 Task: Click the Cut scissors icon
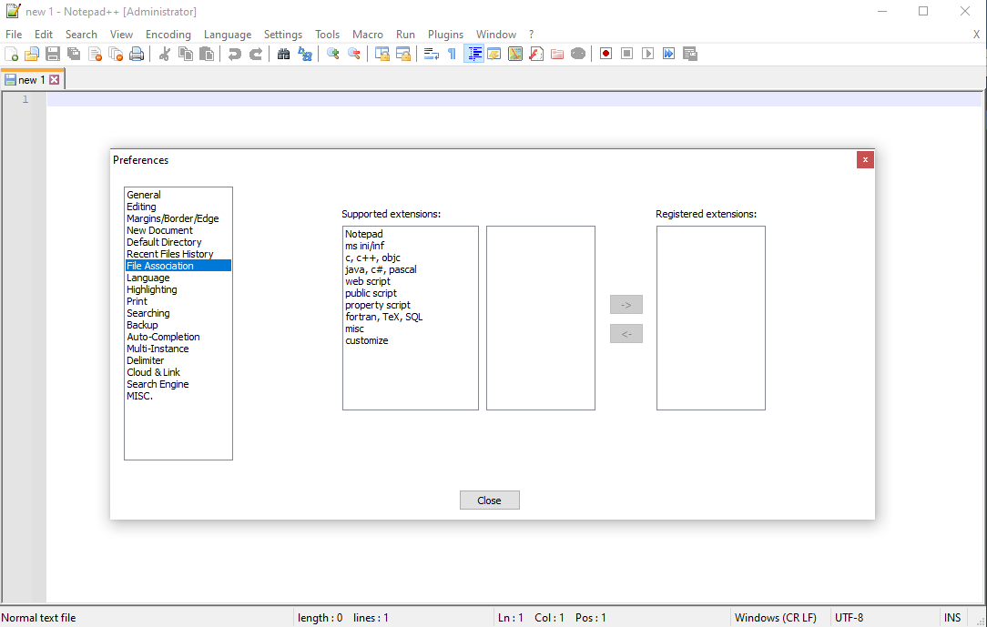(x=165, y=55)
